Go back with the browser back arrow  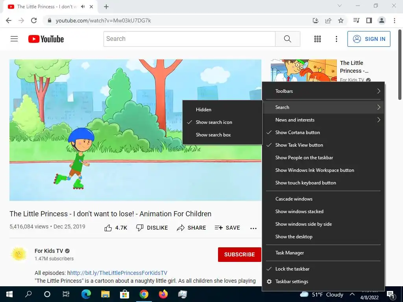[9, 20]
